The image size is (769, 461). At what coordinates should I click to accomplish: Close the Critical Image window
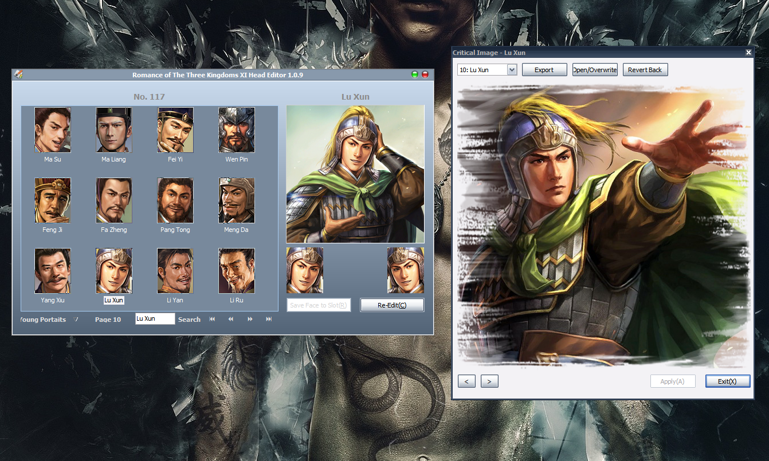coord(748,53)
